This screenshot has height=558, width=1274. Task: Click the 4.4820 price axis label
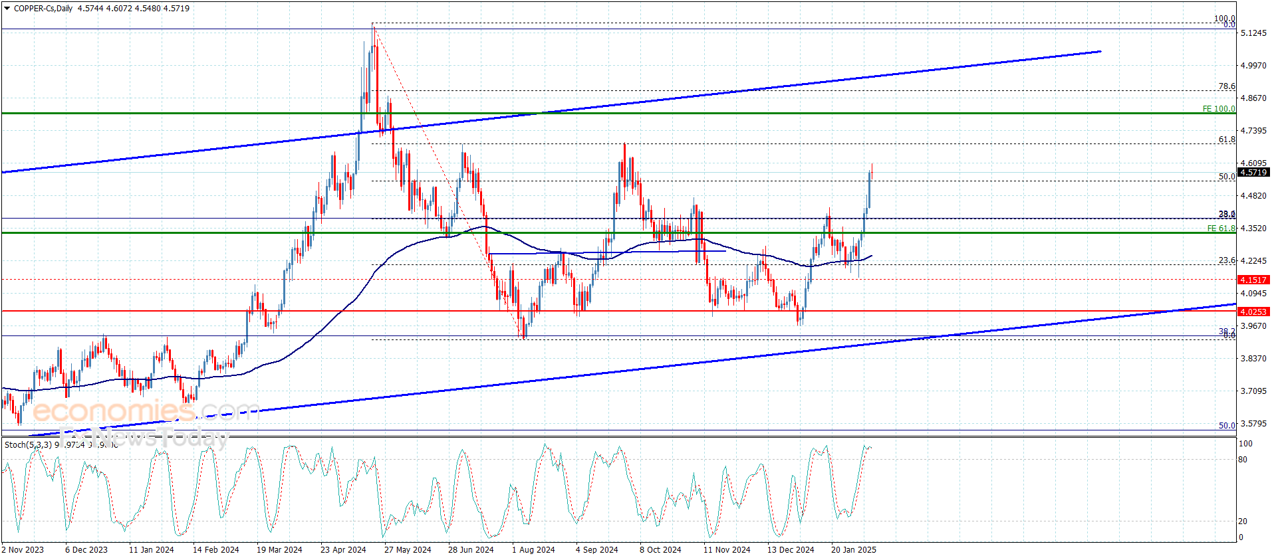(1253, 196)
